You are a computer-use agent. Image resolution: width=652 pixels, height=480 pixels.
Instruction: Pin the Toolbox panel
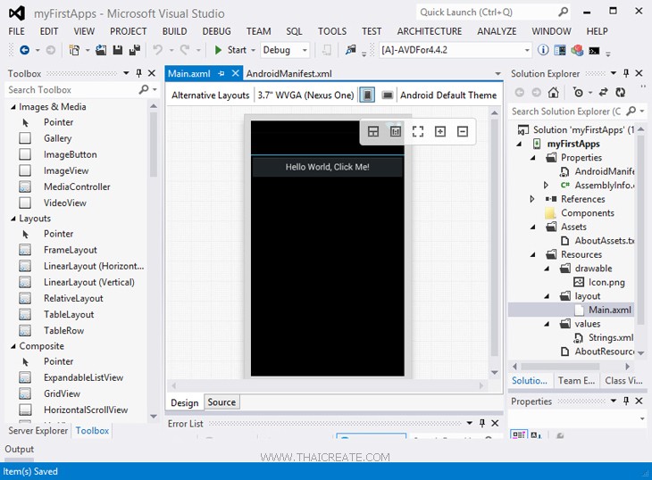coord(138,73)
